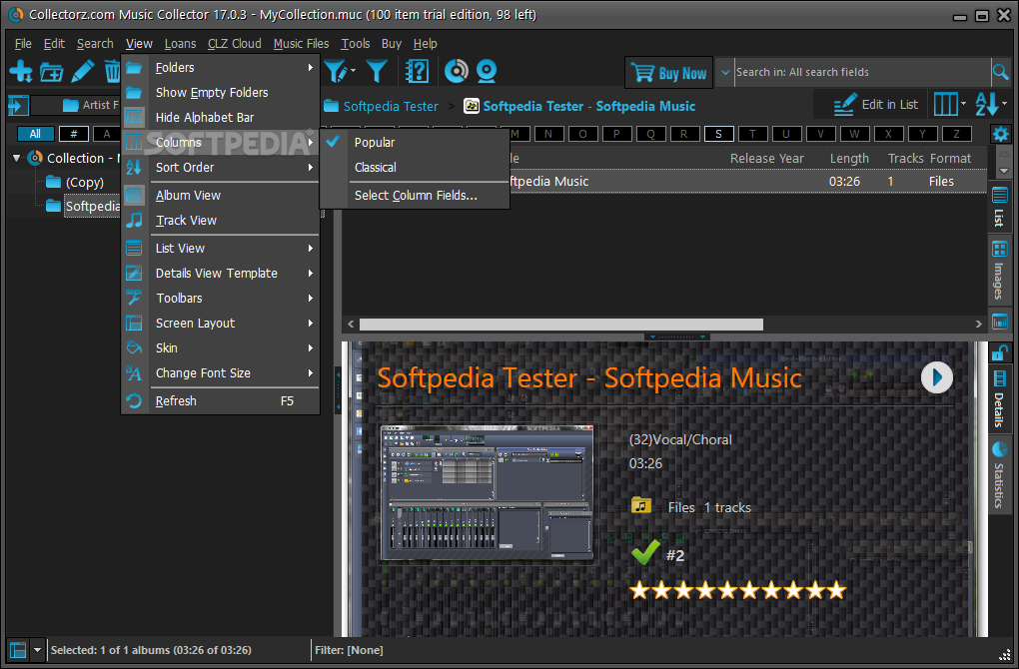Open the Music Files menu
1019x669 pixels.
(301, 44)
